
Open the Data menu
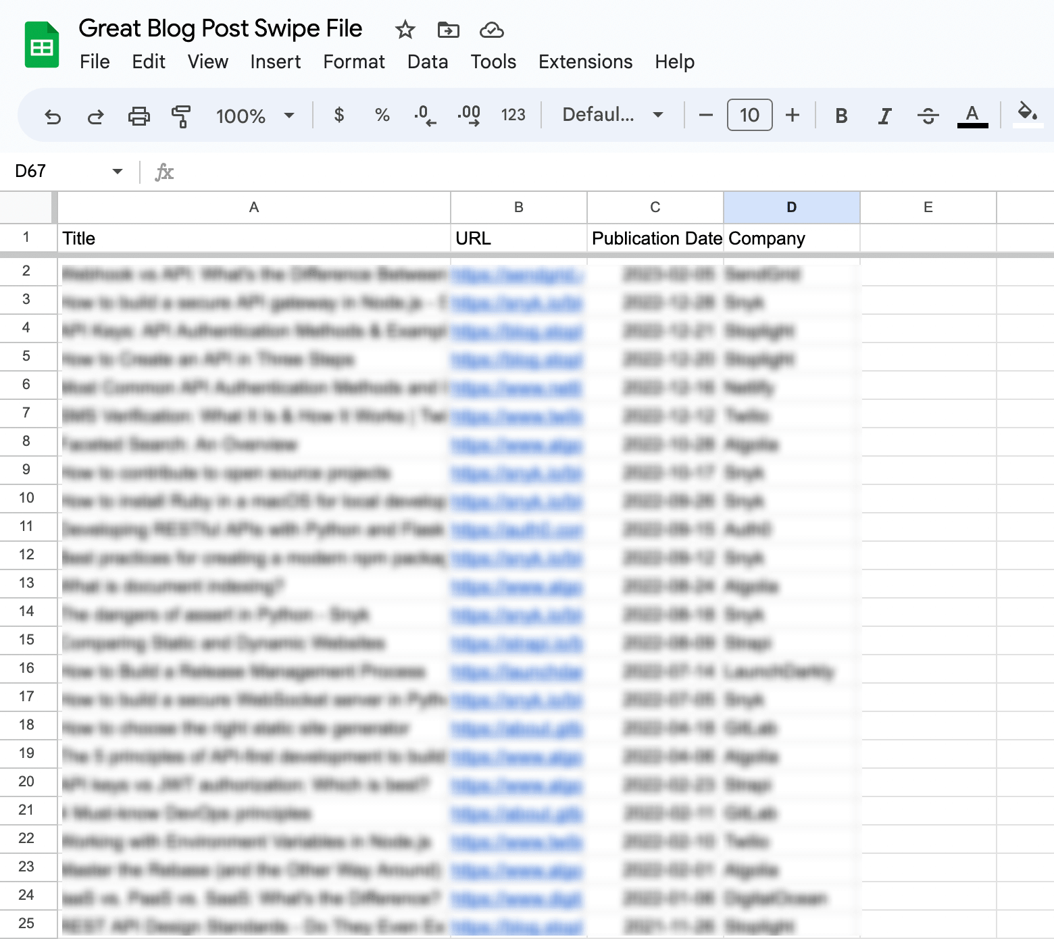pyautogui.click(x=427, y=62)
